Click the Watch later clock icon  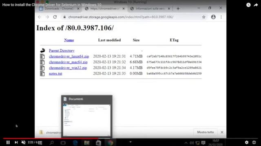(x=248, y=5)
